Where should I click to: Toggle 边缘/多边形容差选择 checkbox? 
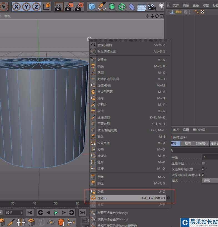(204, 175)
